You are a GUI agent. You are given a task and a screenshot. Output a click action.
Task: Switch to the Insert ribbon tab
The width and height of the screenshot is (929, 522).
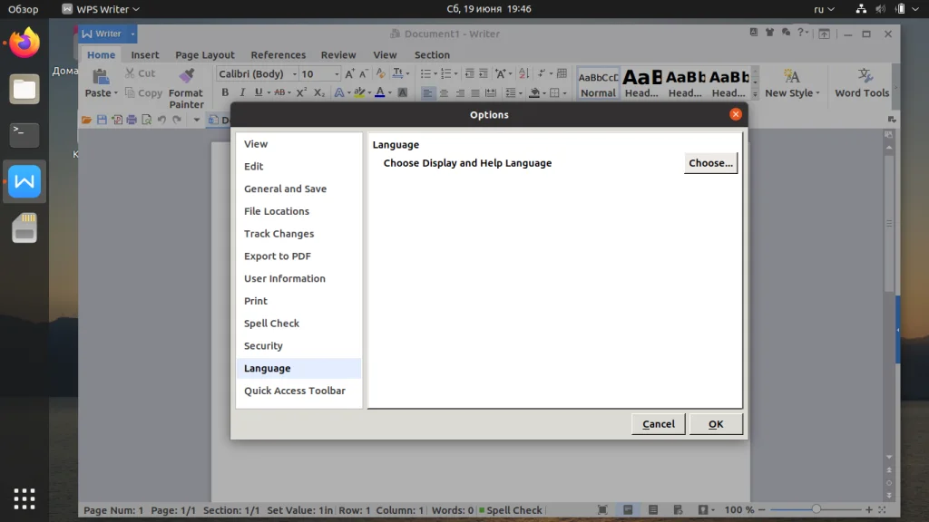[x=144, y=54]
